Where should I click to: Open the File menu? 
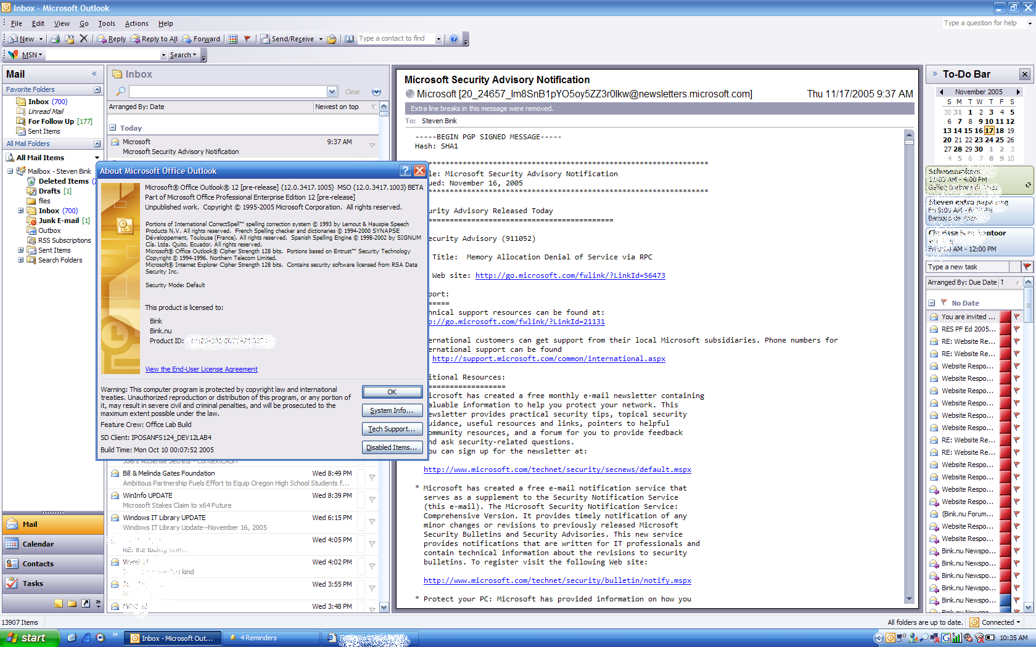[x=16, y=23]
